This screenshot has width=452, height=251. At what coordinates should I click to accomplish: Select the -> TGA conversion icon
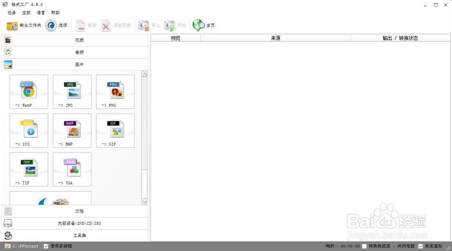coord(72,170)
